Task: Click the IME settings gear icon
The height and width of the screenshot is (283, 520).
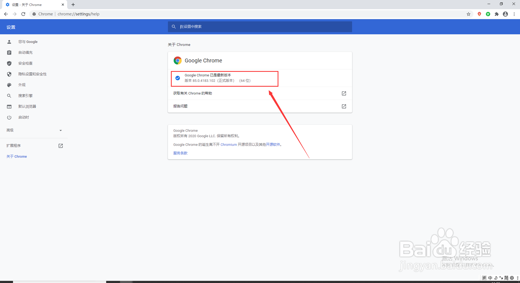Action: point(512,278)
